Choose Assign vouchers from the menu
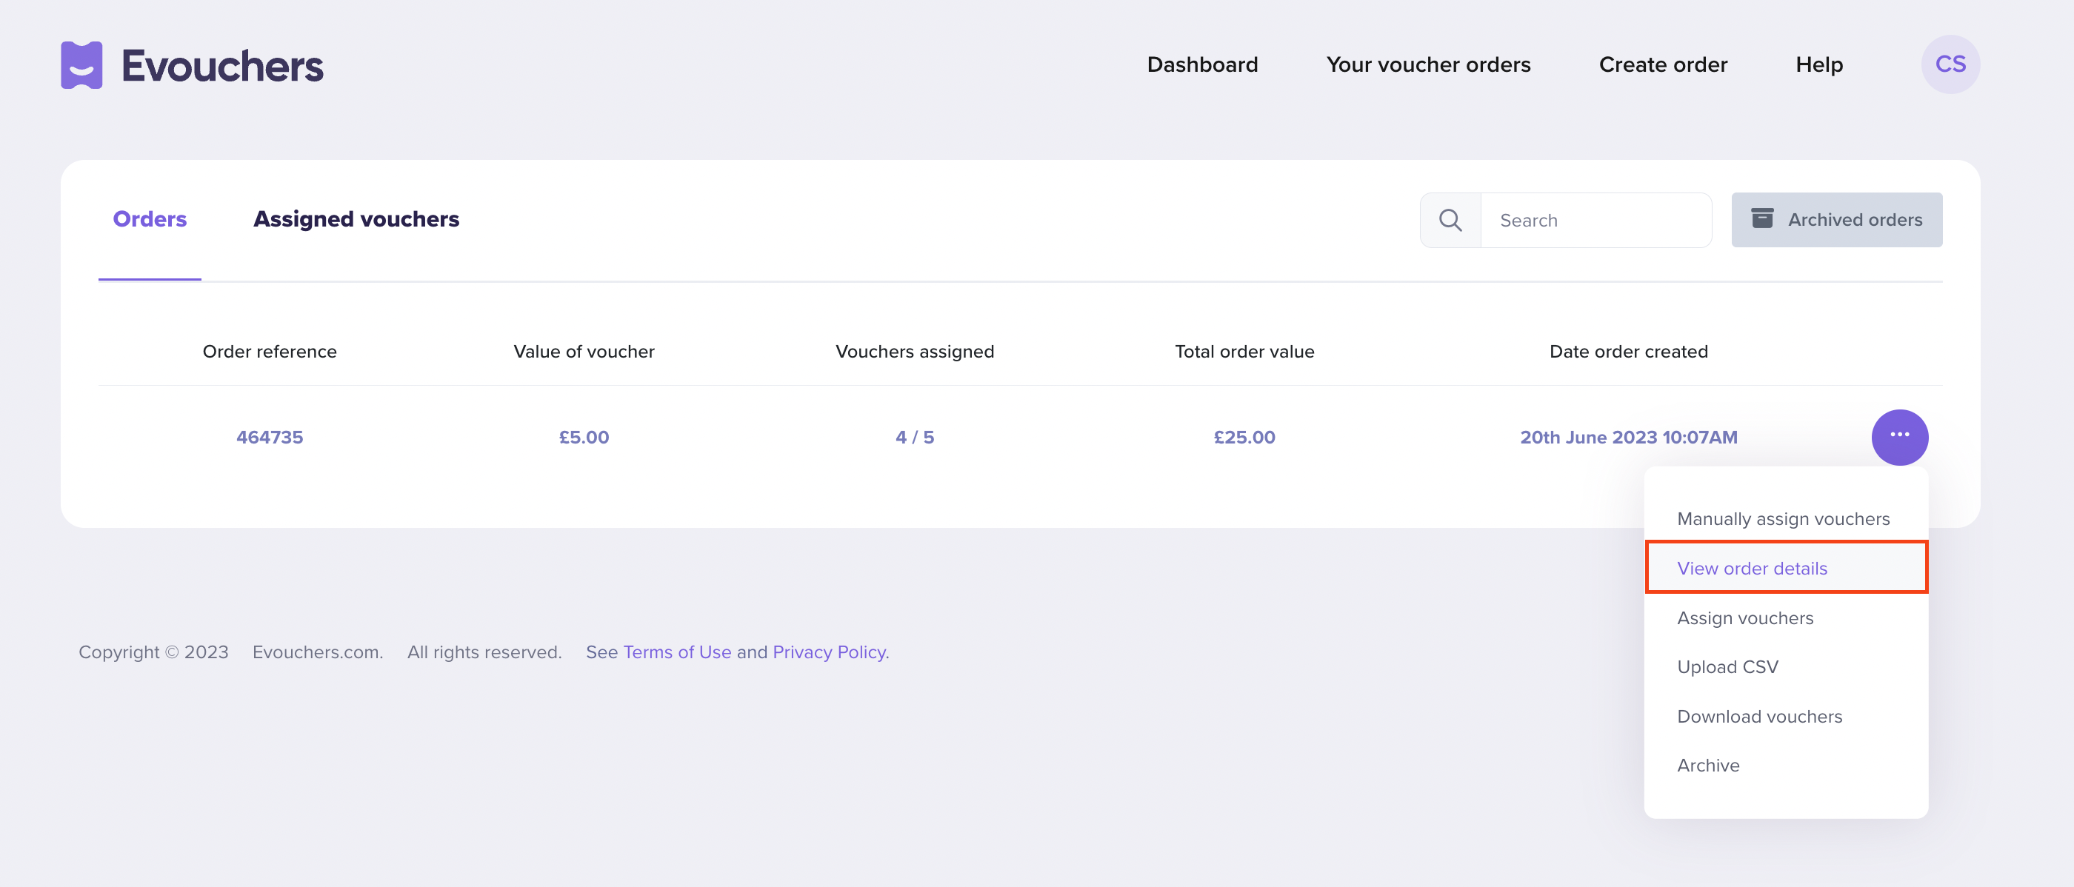Image resolution: width=2074 pixels, height=887 pixels. point(1744,617)
